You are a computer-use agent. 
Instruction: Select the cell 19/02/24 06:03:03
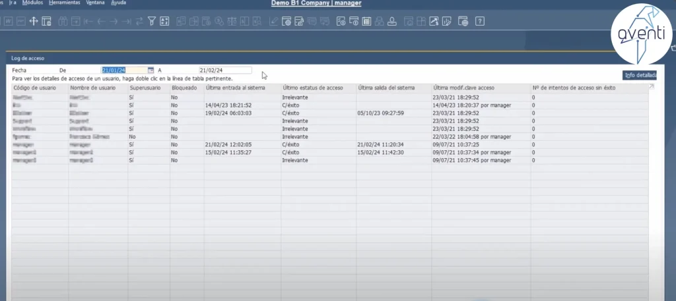click(x=243, y=113)
